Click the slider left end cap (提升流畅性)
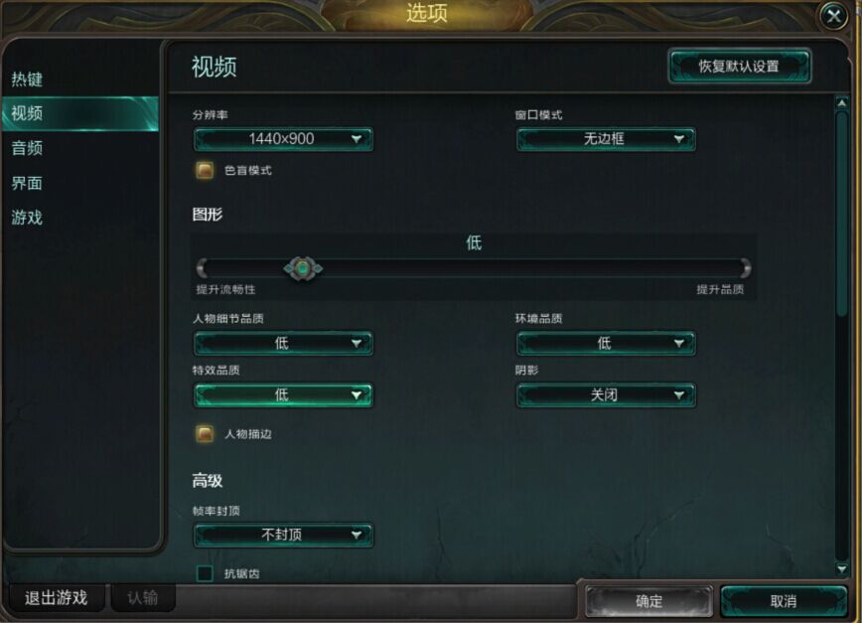Image resolution: width=862 pixels, height=623 pixels. (202, 268)
